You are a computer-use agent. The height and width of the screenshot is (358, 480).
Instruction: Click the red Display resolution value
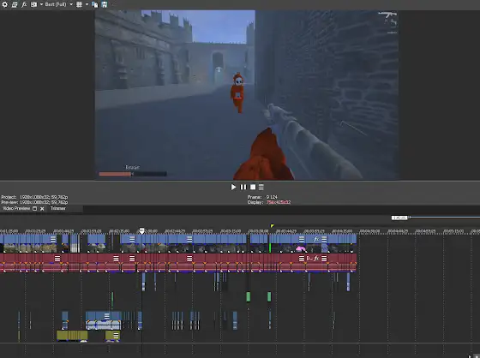279,202
